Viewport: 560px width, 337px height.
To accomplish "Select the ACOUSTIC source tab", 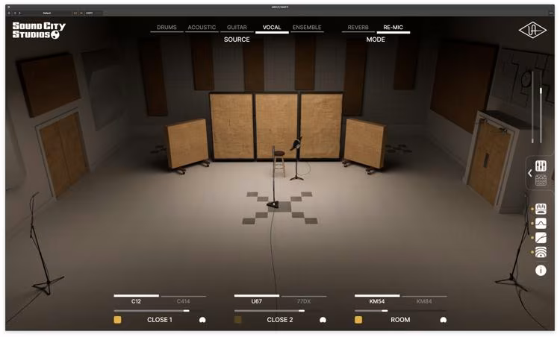I will click(202, 28).
